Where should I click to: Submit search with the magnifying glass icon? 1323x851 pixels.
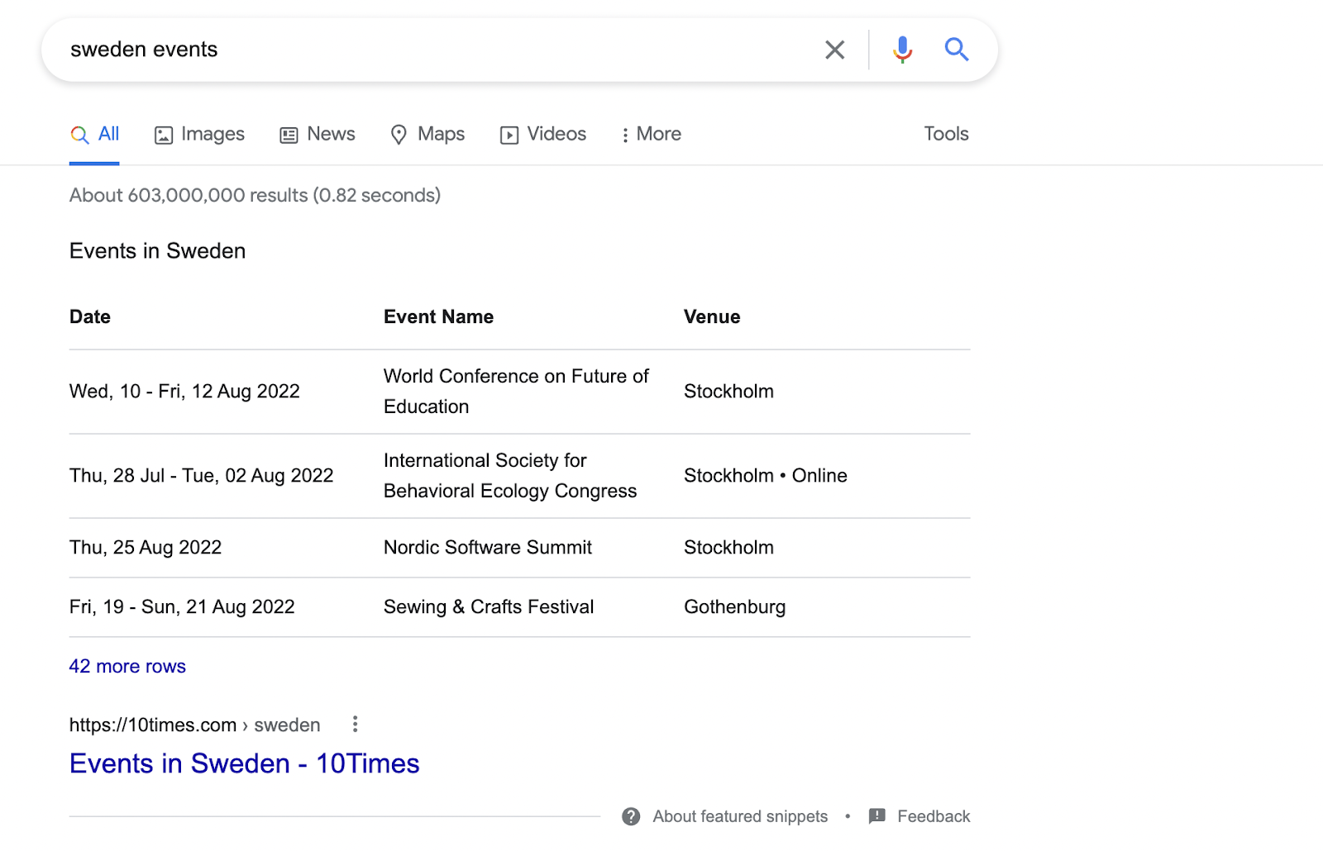coord(956,50)
